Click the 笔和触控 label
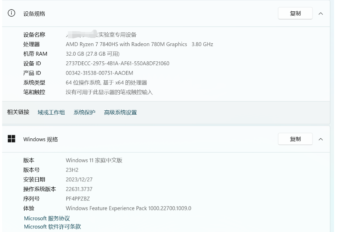 coord(34,92)
